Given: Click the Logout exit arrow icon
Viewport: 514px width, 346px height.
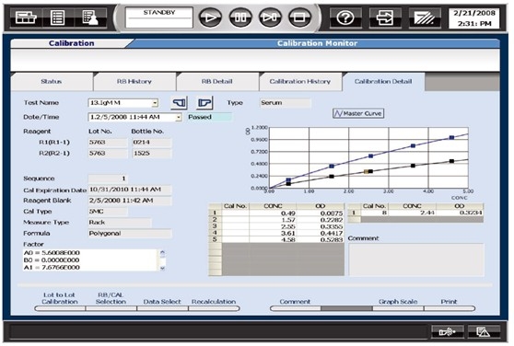Looking at the screenshot, I should 385,17.
